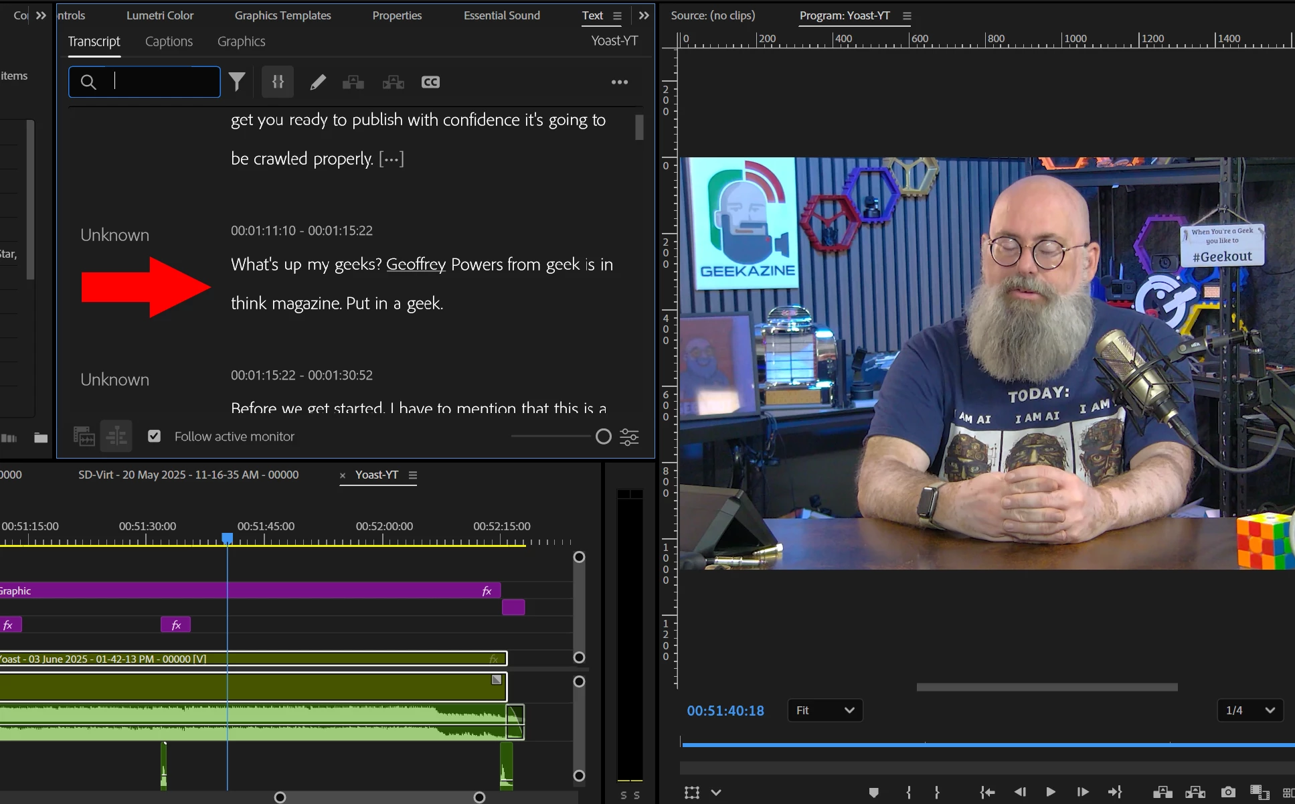This screenshot has width=1295, height=804.
Task: Click the pencil edit icon
Action: click(318, 82)
